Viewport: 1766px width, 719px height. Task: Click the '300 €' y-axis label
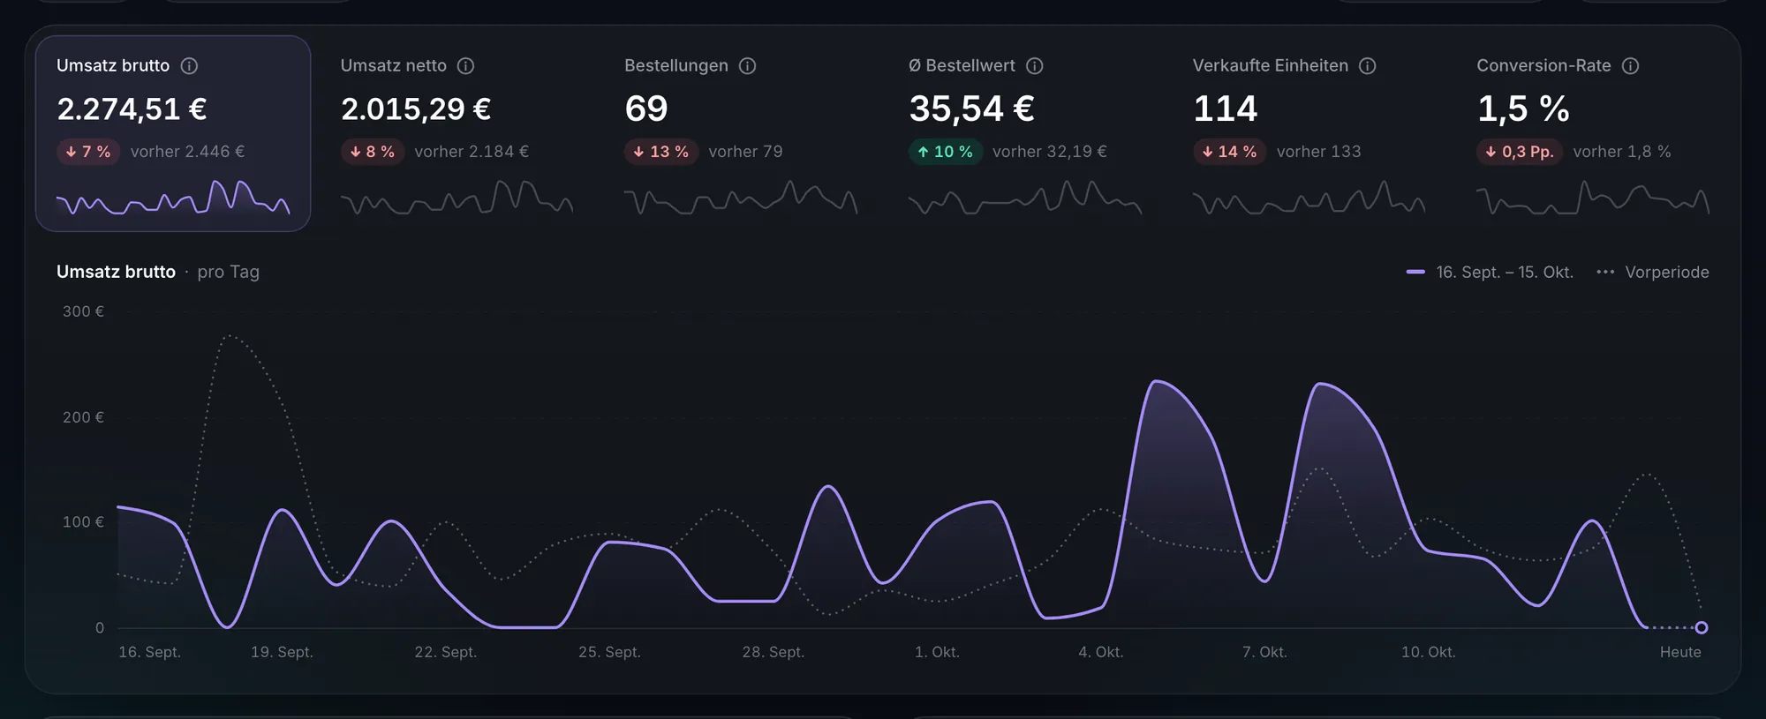[83, 311]
